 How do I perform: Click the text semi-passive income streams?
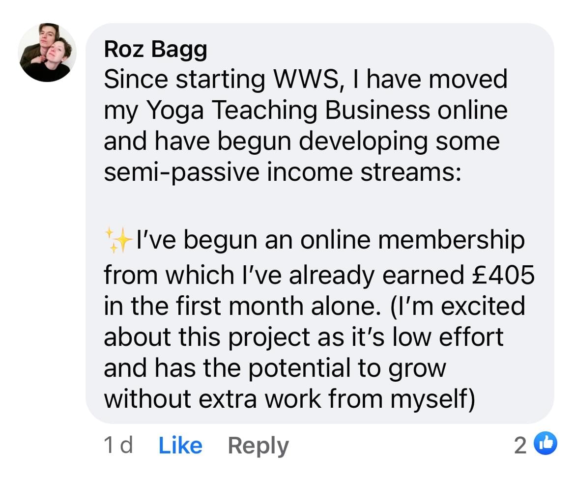click(282, 173)
